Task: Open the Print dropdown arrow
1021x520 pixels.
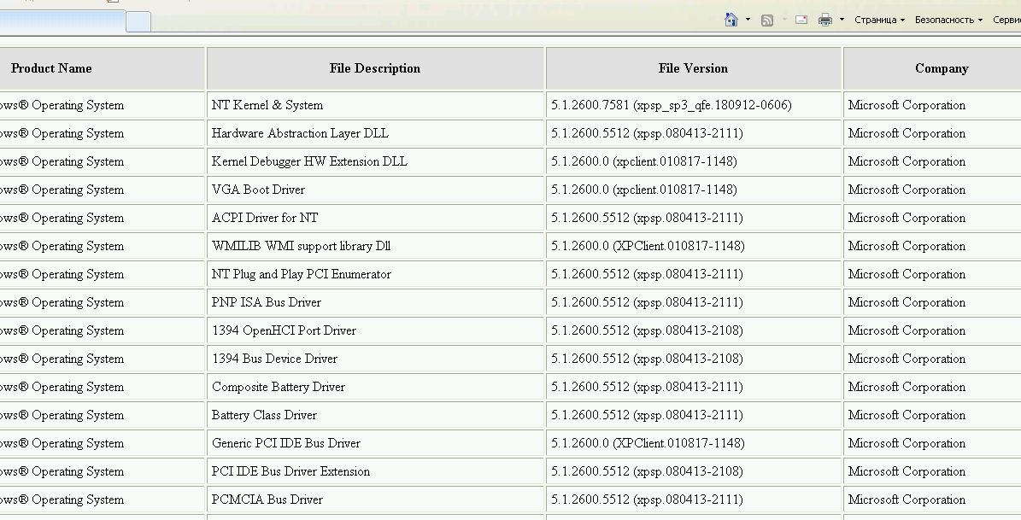Action: pyautogui.click(x=842, y=20)
